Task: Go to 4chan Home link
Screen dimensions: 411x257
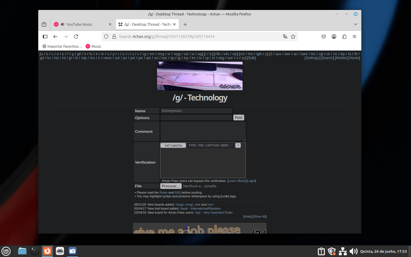Action: pos(354,58)
